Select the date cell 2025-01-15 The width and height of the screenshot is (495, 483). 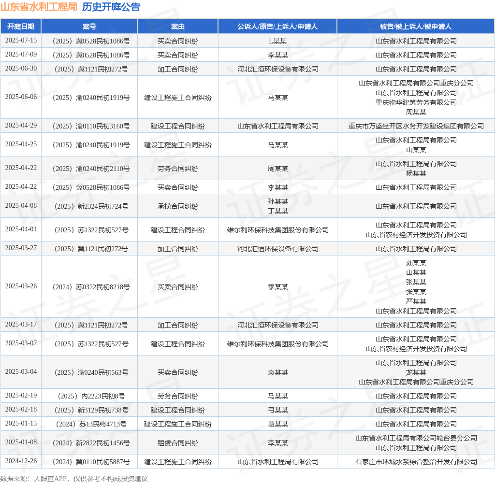click(21, 424)
